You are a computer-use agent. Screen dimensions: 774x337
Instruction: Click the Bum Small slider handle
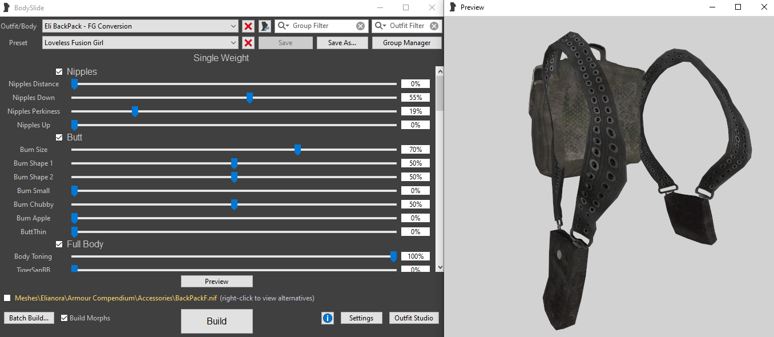tap(74, 191)
